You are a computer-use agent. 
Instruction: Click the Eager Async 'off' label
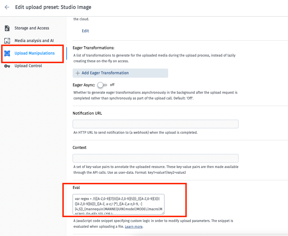point(112,85)
